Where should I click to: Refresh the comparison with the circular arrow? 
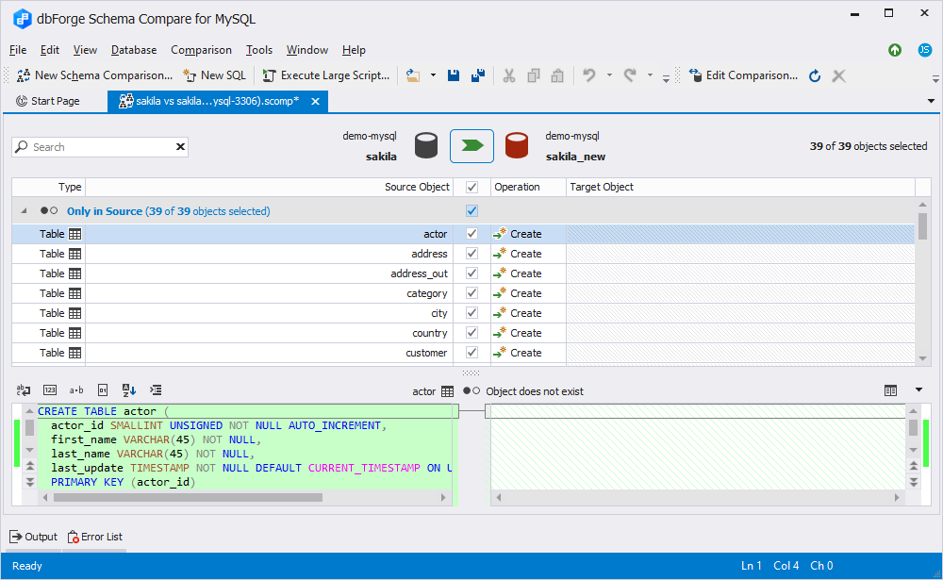pyautogui.click(x=815, y=75)
